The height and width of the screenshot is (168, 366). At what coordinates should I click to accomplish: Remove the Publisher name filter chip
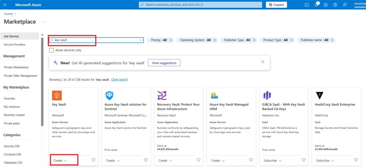332,40
